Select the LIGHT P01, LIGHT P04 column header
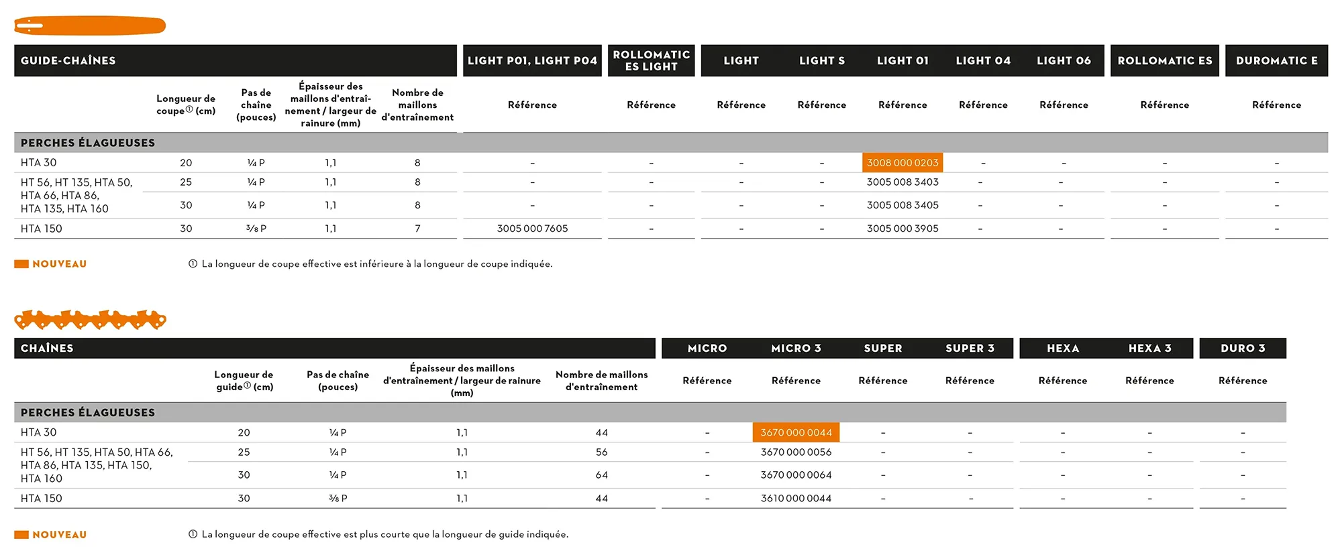The height and width of the screenshot is (557, 1342). point(532,60)
